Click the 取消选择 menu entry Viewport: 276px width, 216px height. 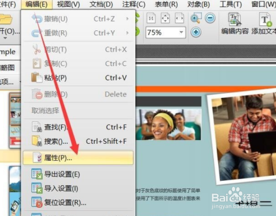click(x=78, y=111)
